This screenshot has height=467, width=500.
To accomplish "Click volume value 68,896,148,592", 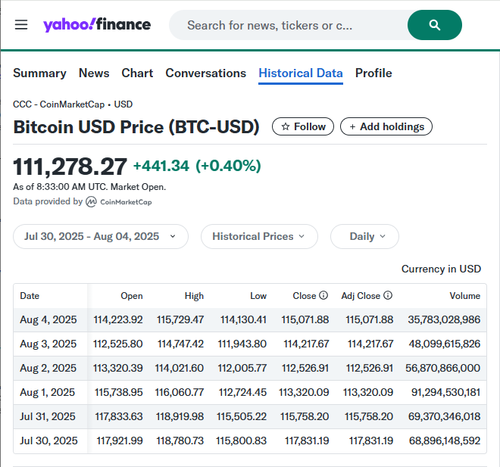I will (445, 441).
